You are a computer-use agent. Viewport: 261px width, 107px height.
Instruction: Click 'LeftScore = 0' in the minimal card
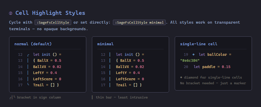click(x=130, y=79)
